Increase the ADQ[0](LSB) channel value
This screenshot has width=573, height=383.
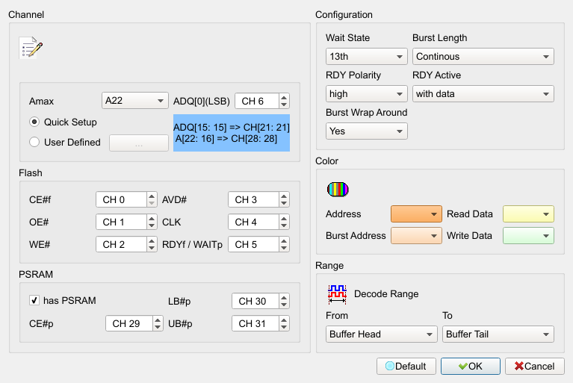click(x=284, y=97)
